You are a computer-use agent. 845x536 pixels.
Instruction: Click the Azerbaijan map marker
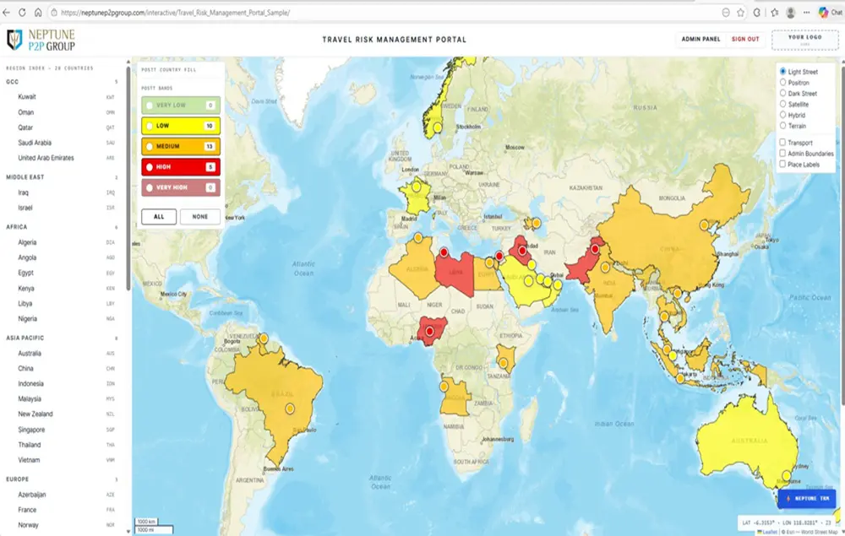point(537,223)
